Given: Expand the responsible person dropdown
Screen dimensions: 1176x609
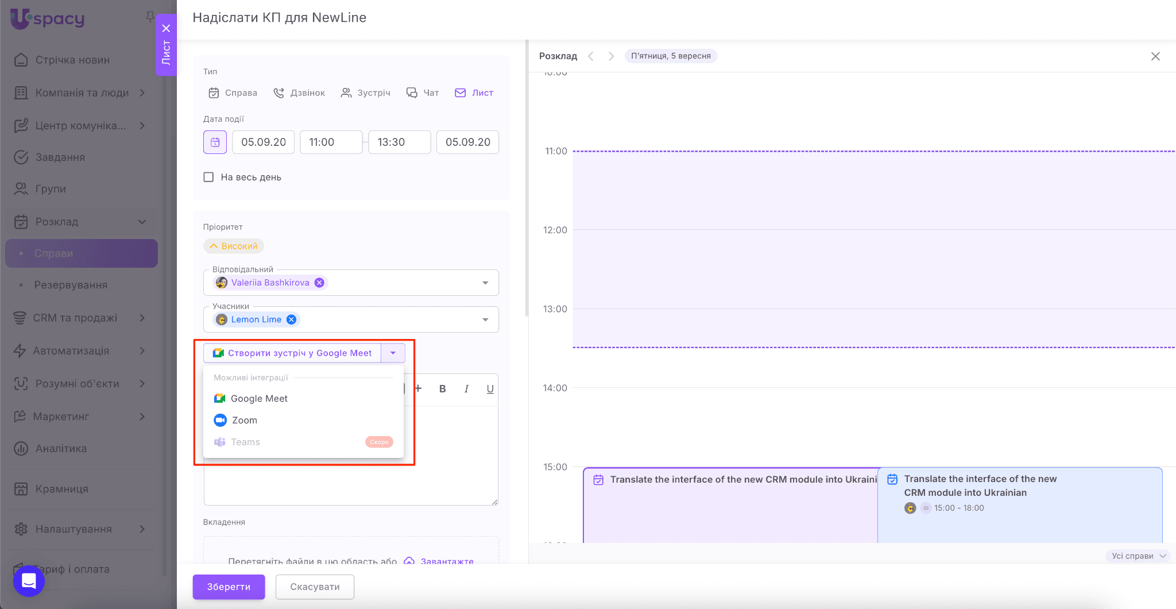Looking at the screenshot, I should 485,283.
